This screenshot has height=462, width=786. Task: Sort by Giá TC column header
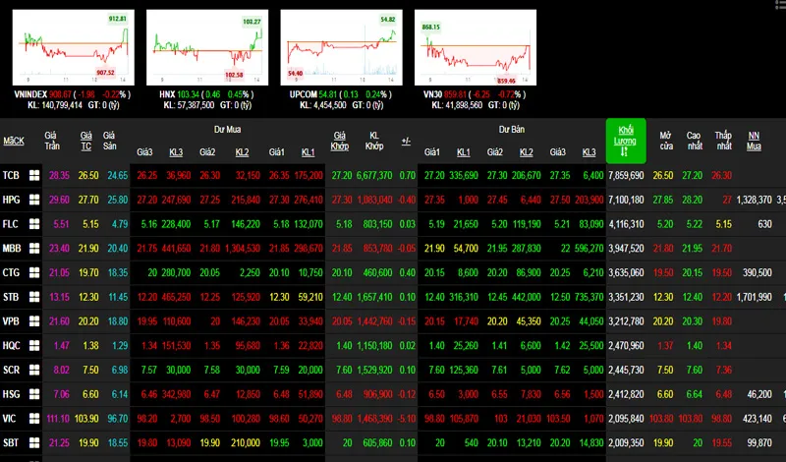86,141
